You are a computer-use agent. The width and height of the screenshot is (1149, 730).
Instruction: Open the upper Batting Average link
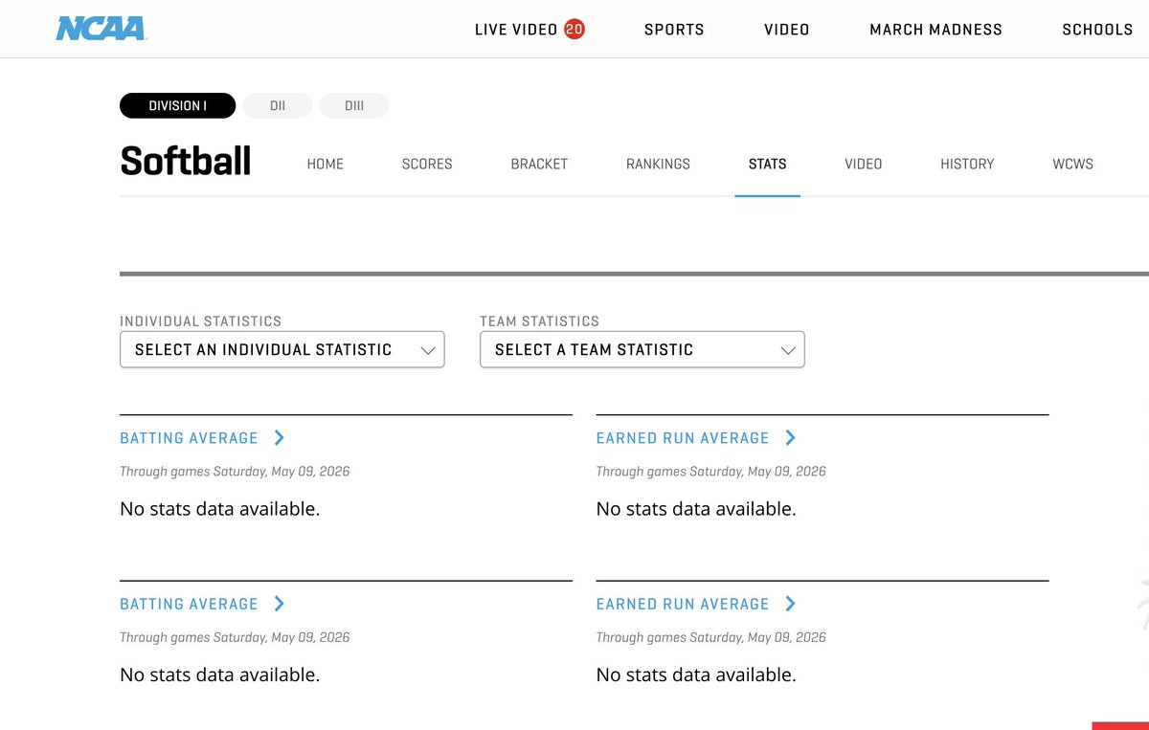[189, 438]
